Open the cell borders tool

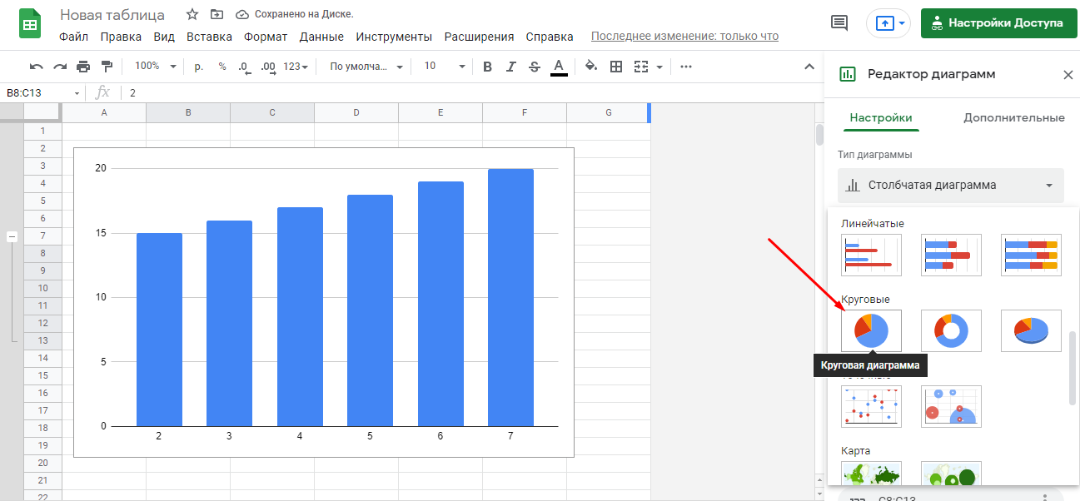click(x=616, y=67)
